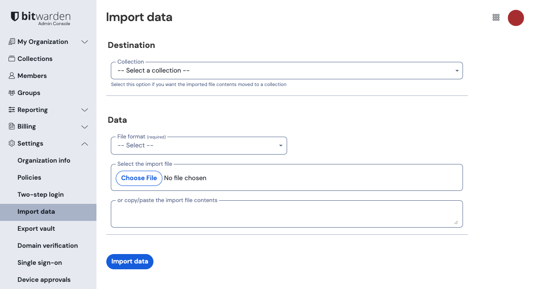Click the My Organization sidebar icon
537x289 pixels.
(x=11, y=41)
